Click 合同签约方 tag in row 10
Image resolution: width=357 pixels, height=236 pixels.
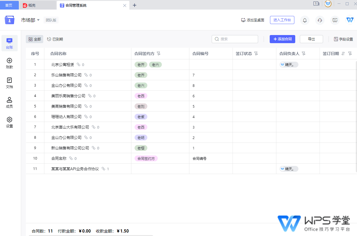tap(146, 158)
